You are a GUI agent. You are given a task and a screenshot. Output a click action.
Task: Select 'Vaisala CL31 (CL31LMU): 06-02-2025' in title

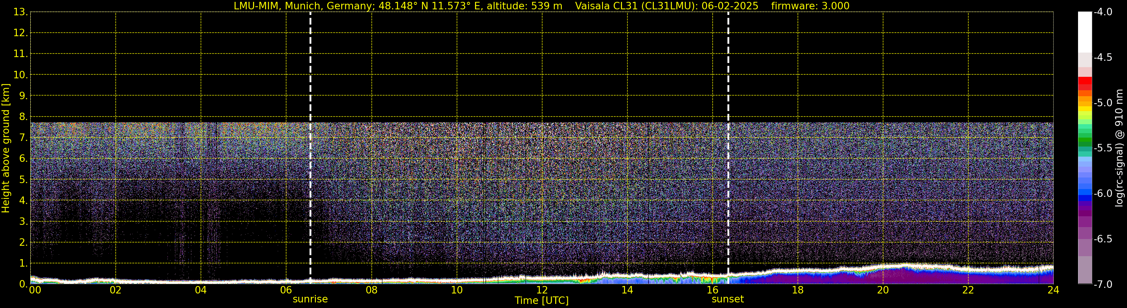click(666, 6)
